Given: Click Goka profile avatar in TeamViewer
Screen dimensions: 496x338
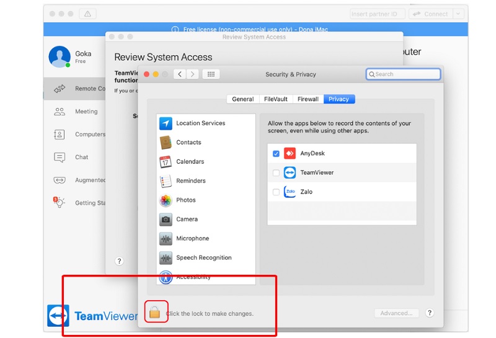Looking at the screenshot, I should pyautogui.click(x=60, y=56).
